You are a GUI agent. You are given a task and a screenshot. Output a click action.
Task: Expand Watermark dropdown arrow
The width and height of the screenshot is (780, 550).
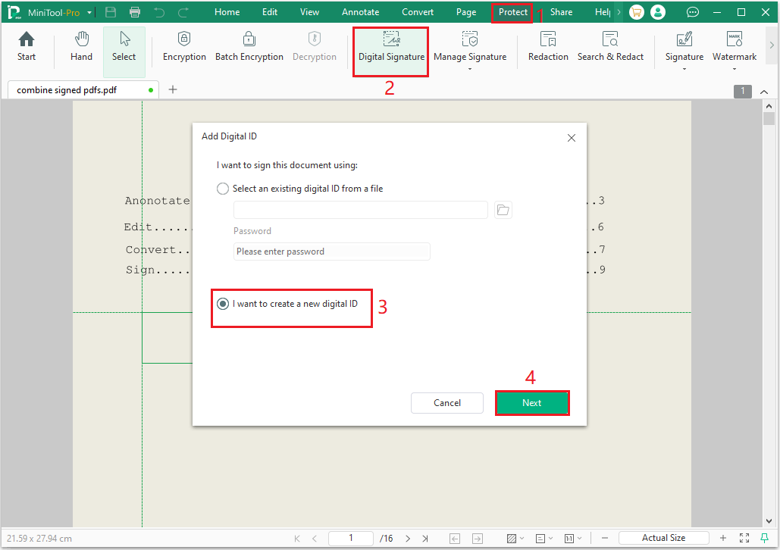click(735, 69)
